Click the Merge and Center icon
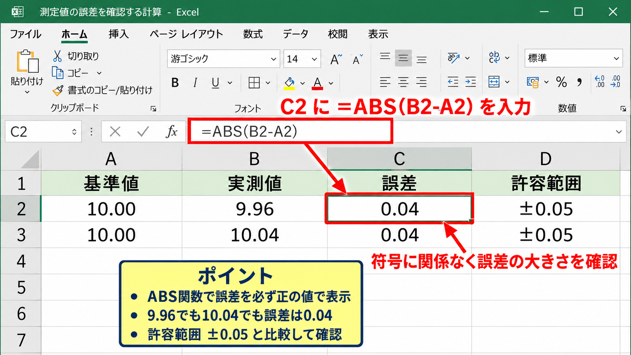 [494, 81]
